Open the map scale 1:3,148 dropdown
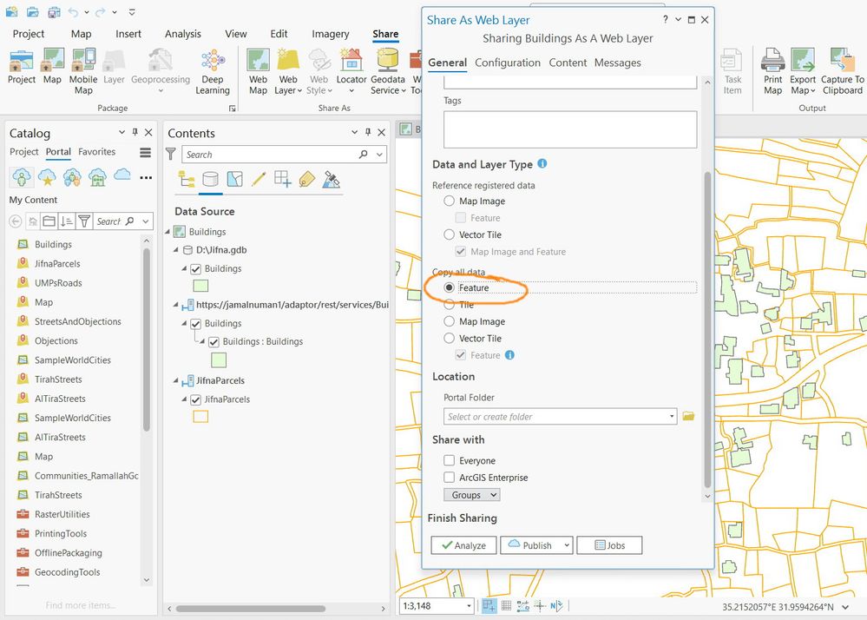 (x=469, y=606)
